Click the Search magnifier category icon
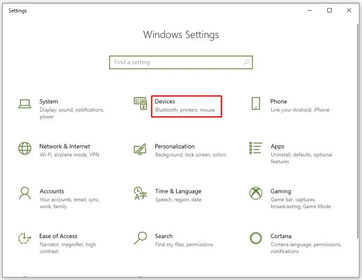 point(140,238)
